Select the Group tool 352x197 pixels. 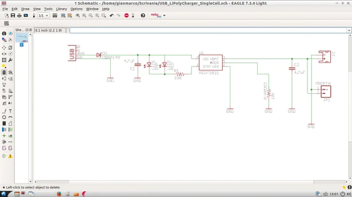click(x=4, y=60)
